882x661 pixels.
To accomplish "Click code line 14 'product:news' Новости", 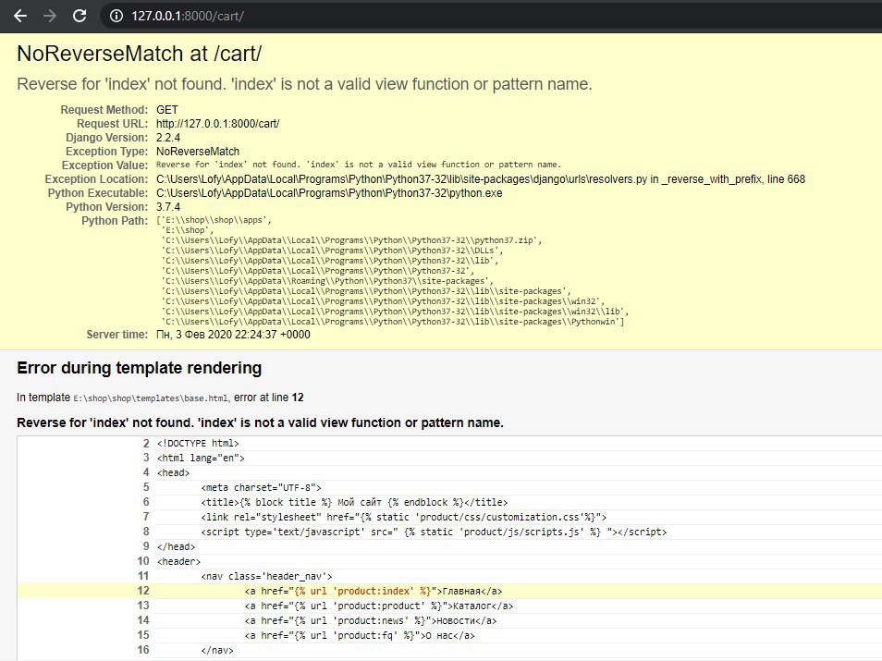I will (x=371, y=620).
